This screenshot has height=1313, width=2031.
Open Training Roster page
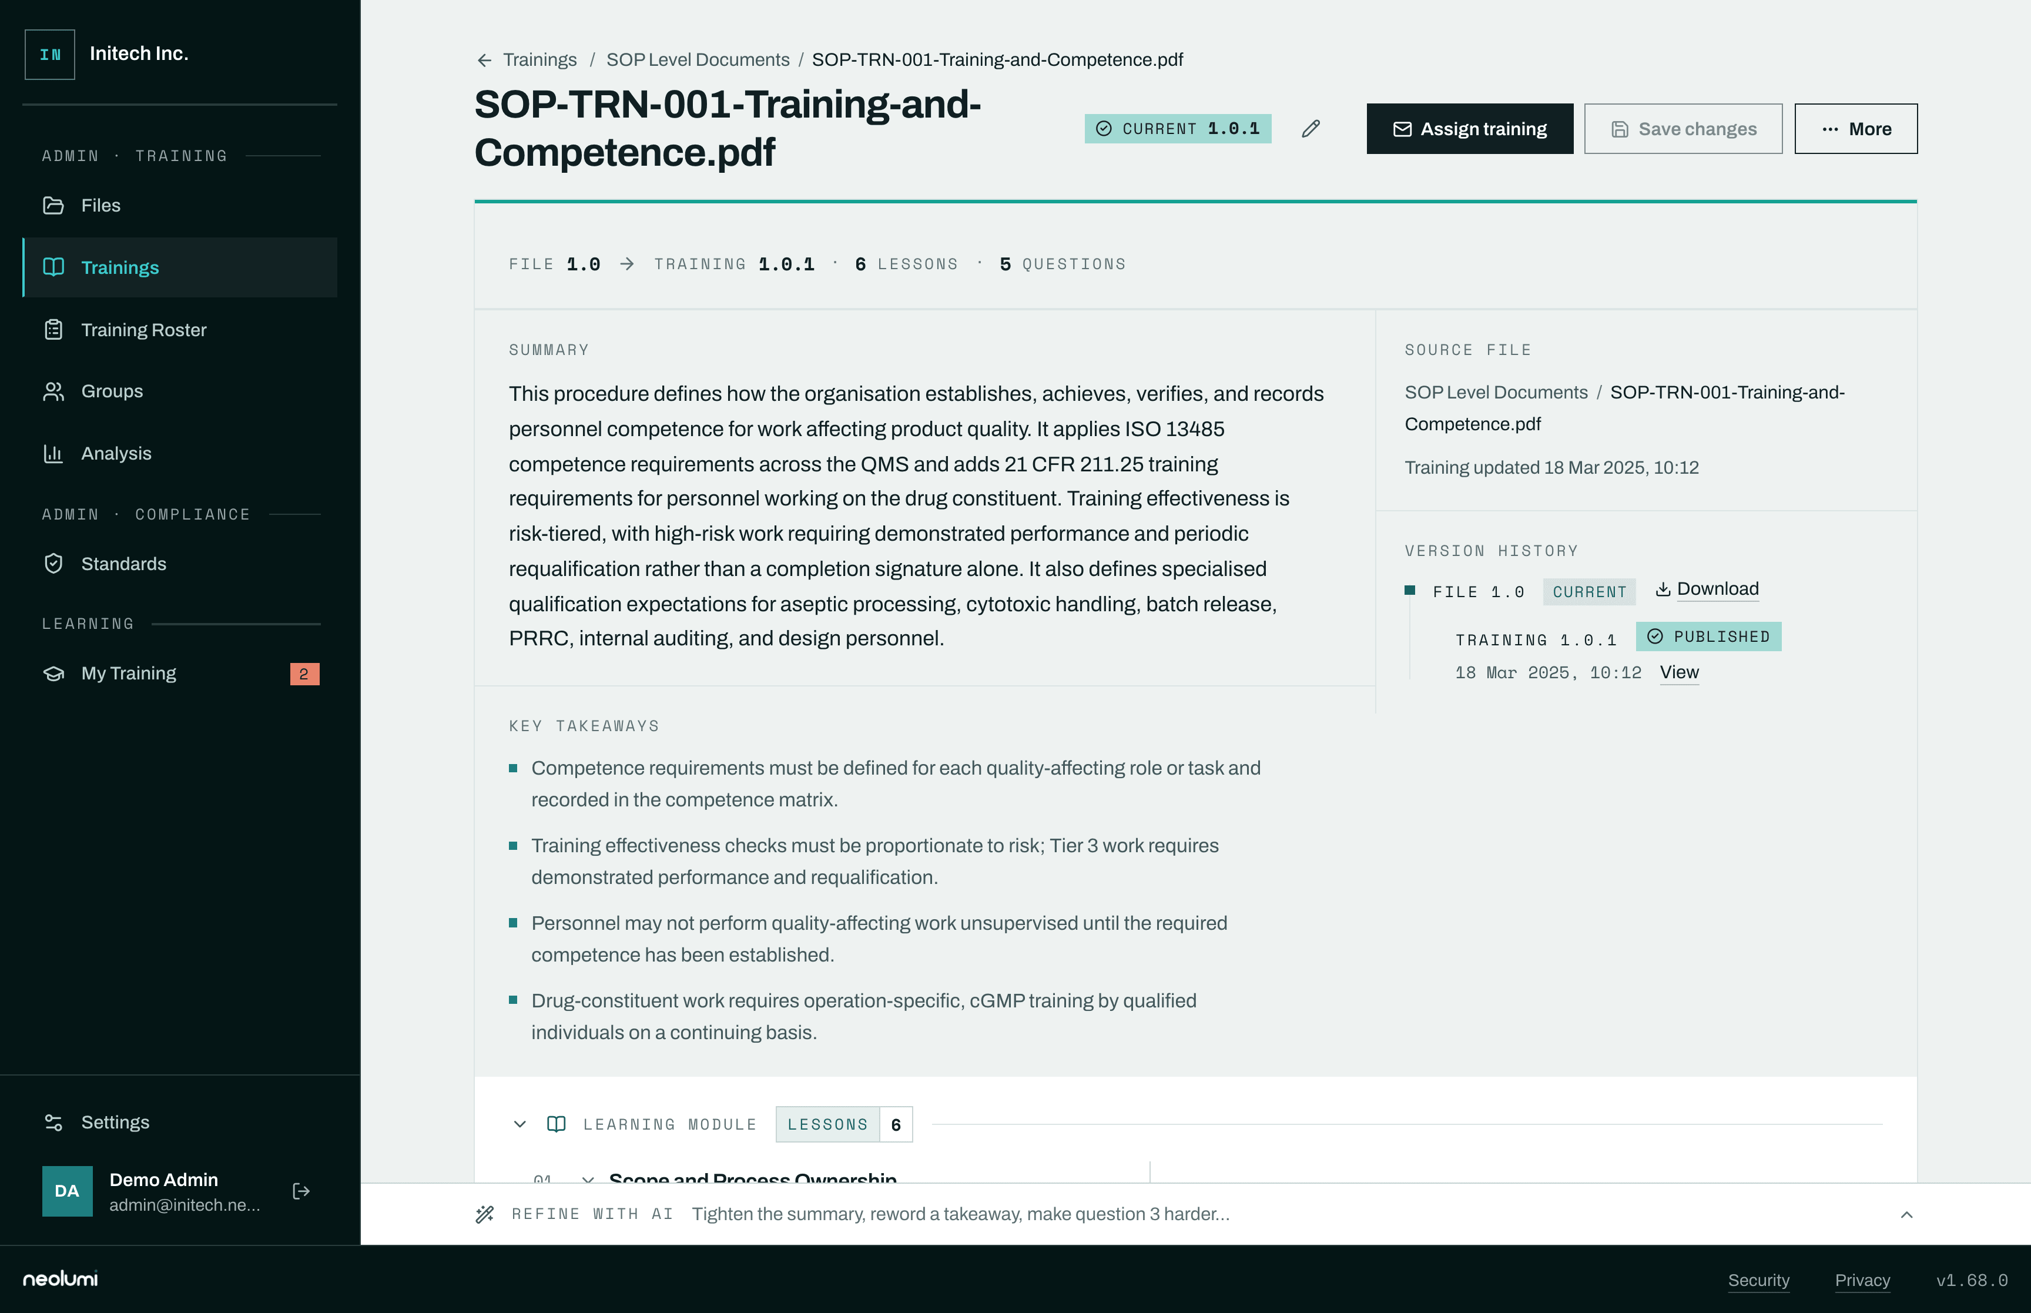(180, 330)
